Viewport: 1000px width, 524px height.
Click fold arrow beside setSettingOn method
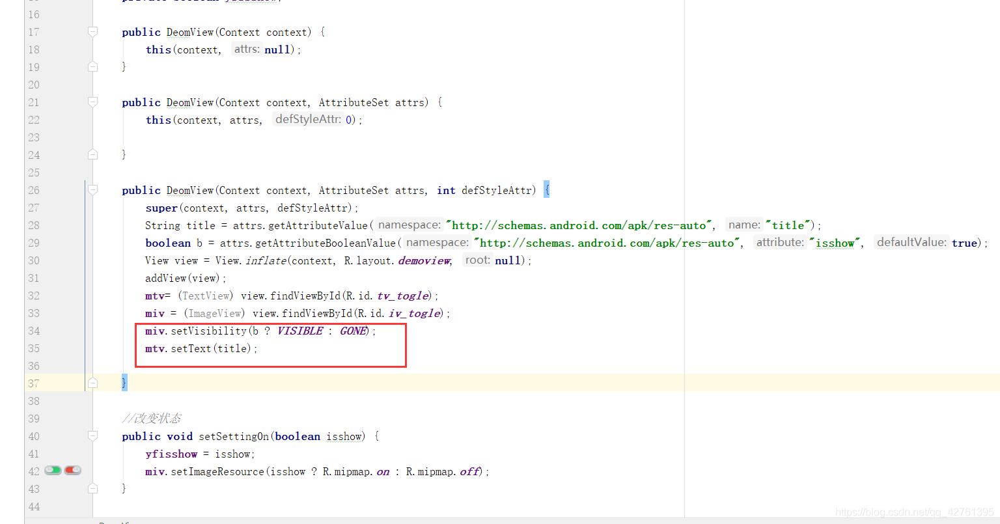pyautogui.click(x=92, y=435)
